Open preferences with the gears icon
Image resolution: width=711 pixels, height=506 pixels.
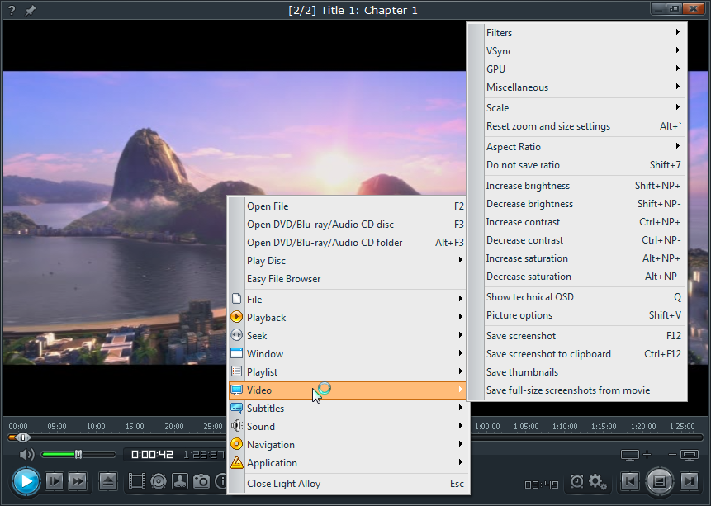597,481
